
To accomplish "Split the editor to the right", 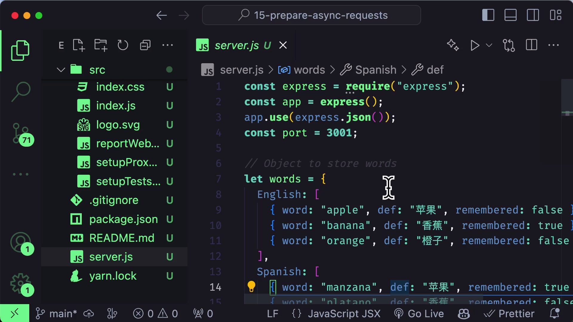I will (532, 45).
